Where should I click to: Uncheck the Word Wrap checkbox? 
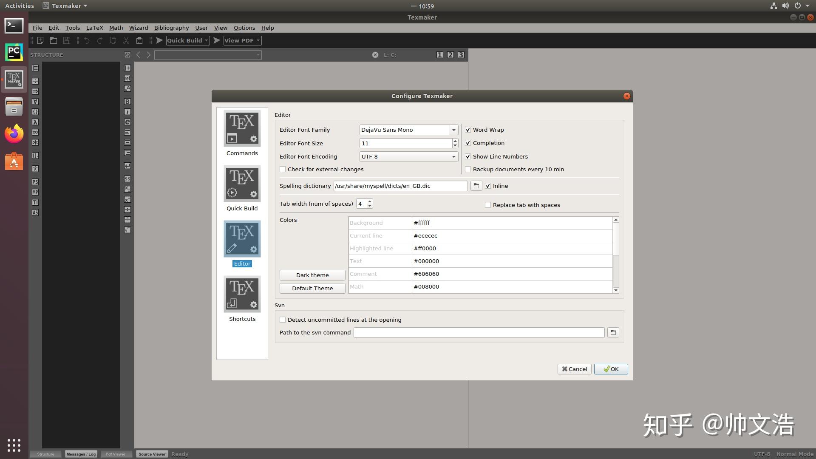468,130
